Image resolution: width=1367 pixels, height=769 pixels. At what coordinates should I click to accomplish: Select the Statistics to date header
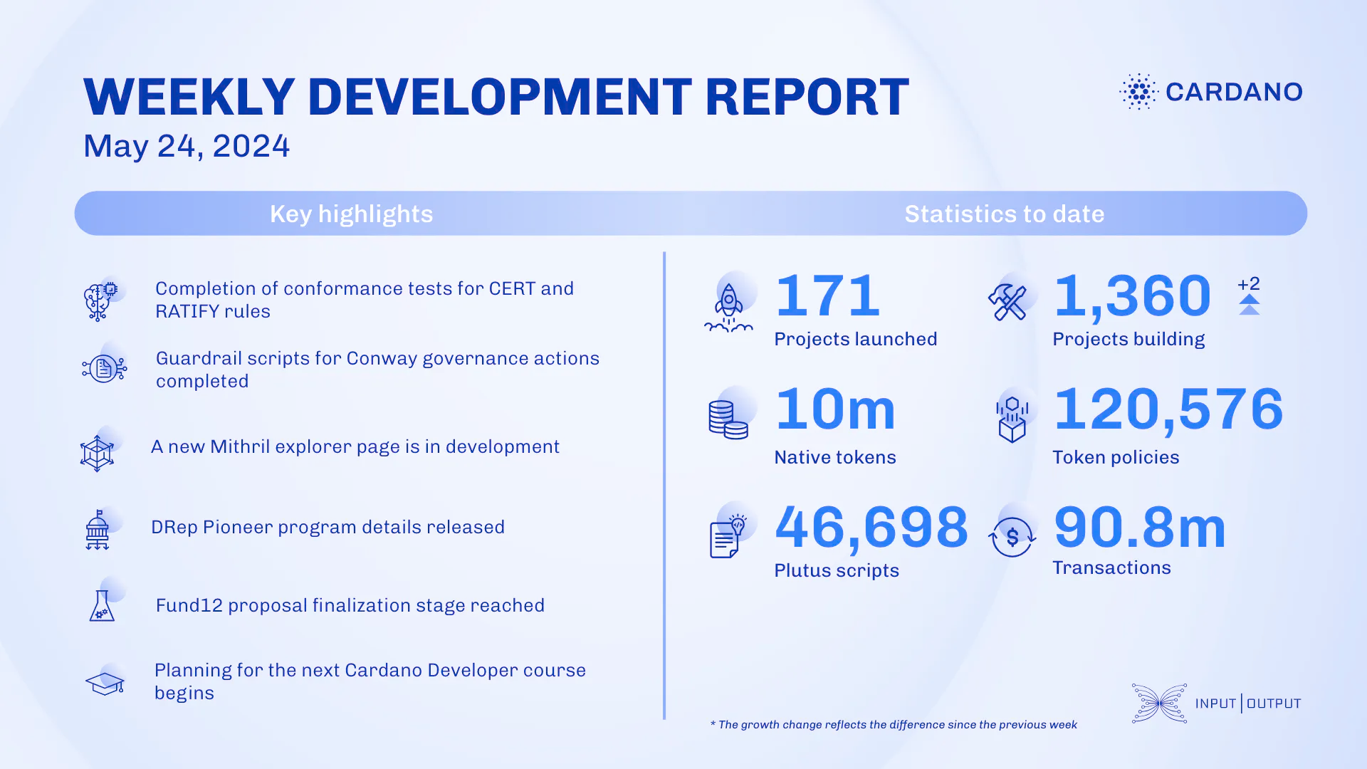pyautogui.click(x=1004, y=214)
